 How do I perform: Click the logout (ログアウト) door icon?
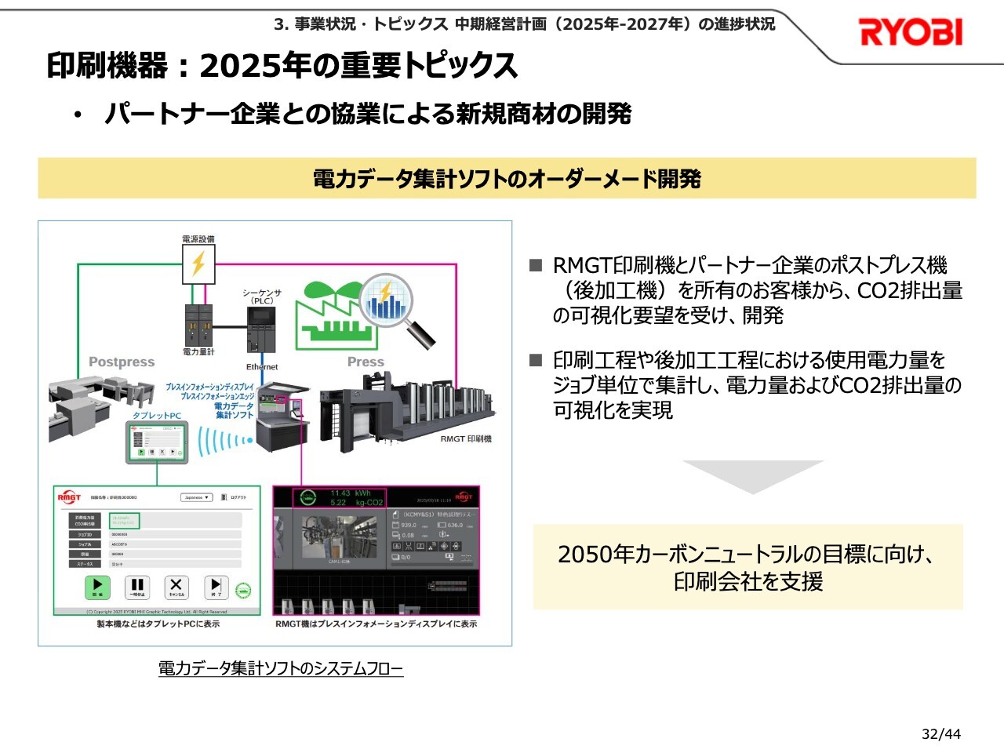pos(224,497)
